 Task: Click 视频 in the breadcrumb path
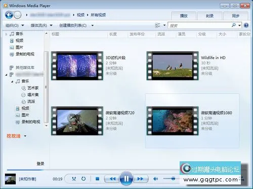pos(80,15)
